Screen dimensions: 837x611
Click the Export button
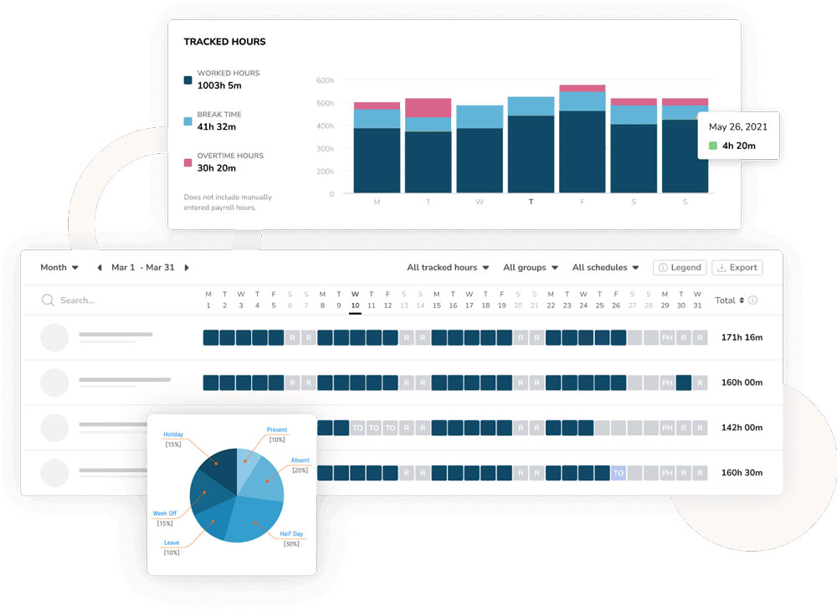[737, 268]
